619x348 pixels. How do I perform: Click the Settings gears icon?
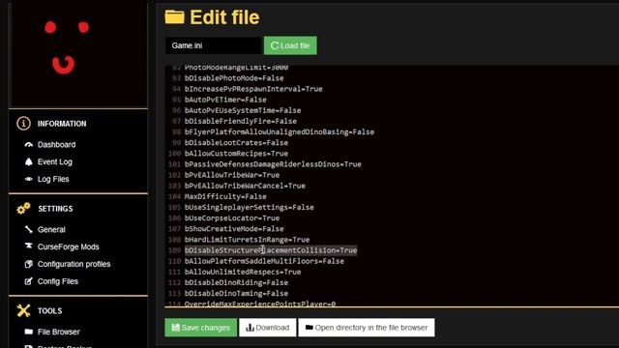[23, 209]
